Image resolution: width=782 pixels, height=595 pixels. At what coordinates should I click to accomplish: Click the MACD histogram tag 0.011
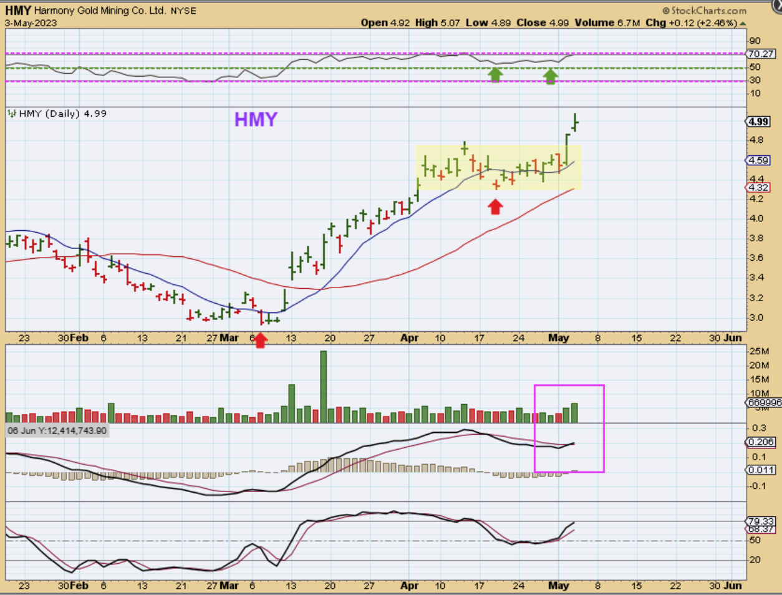coord(761,470)
